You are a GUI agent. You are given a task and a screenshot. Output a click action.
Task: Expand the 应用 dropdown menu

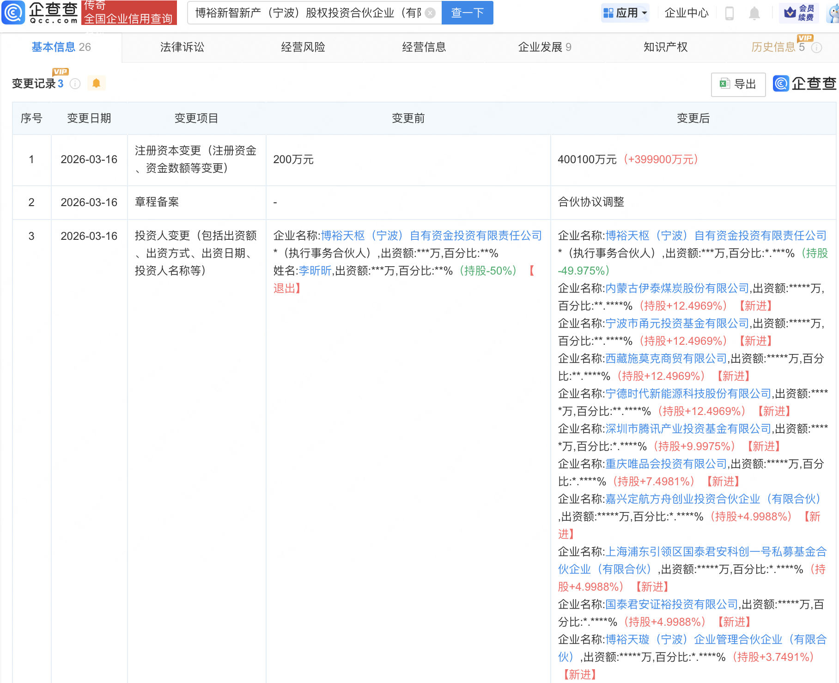pos(626,13)
